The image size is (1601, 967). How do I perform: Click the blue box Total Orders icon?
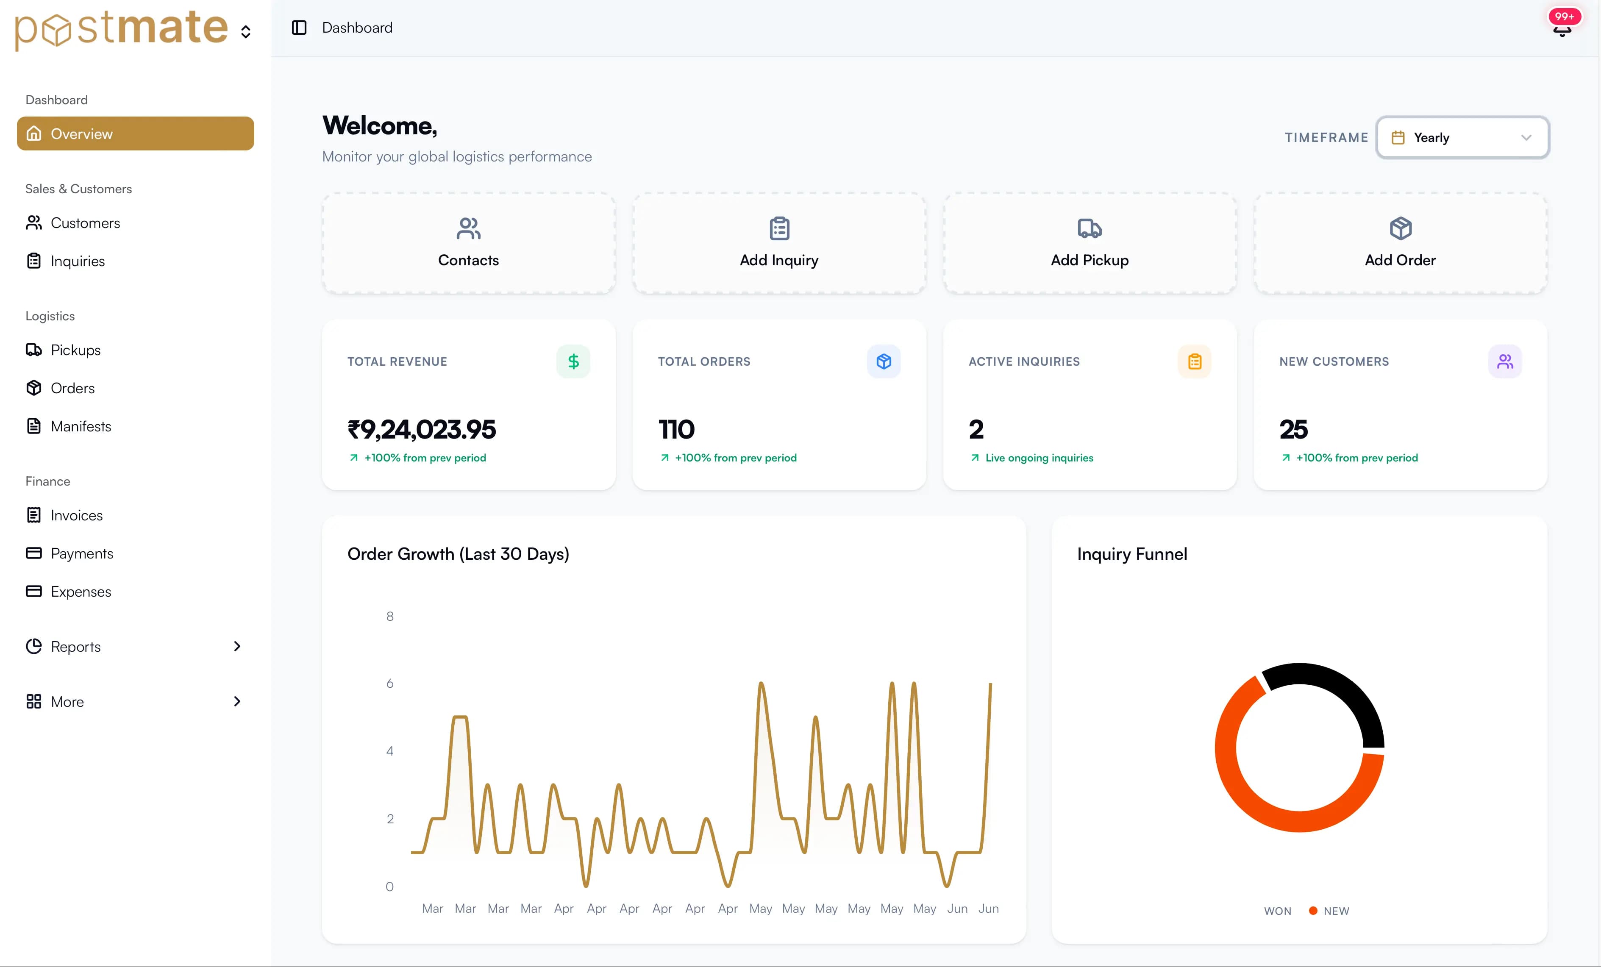pyautogui.click(x=884, y=361)
